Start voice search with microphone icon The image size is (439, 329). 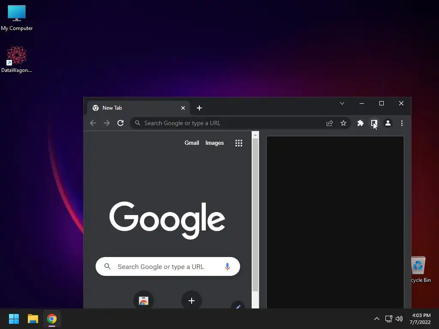click(x=227, y=266)
